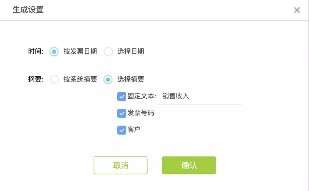Click the 取消 button
309x191 pixels.
pos(121,165)
